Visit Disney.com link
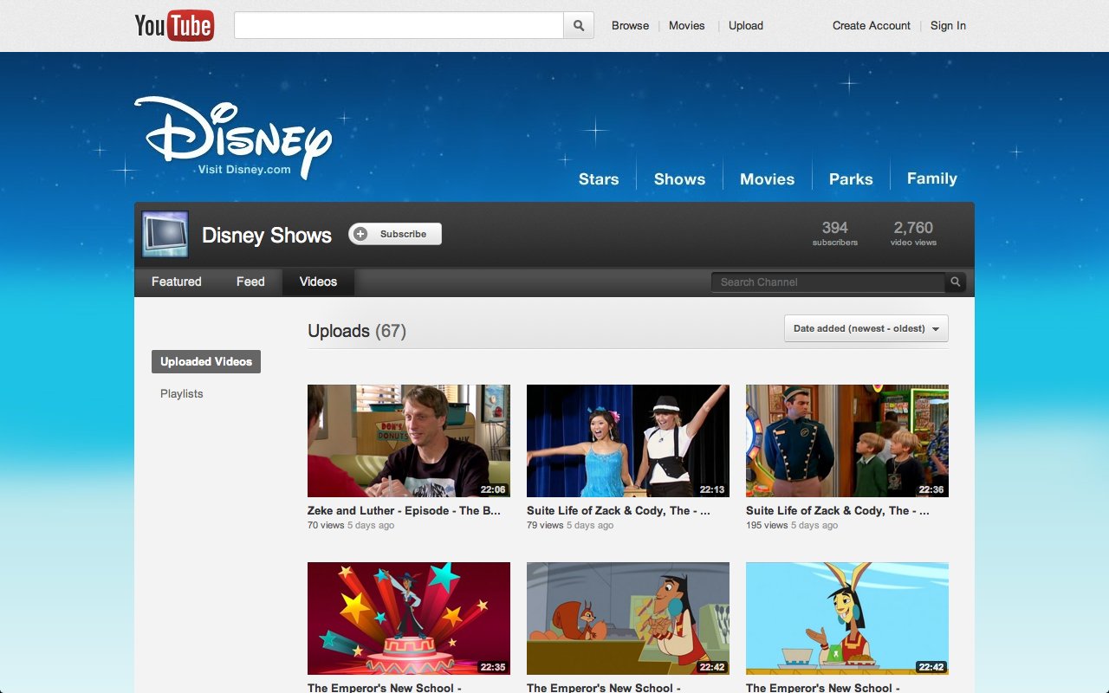The image size is (1109, 693). [x=244, y=170]
